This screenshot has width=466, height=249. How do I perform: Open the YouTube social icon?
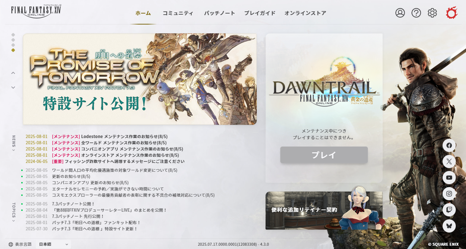coord(449,178)
